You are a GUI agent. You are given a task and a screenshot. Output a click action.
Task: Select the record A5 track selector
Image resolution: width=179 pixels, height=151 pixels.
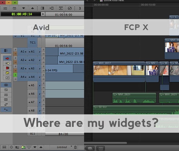point(33,85)
